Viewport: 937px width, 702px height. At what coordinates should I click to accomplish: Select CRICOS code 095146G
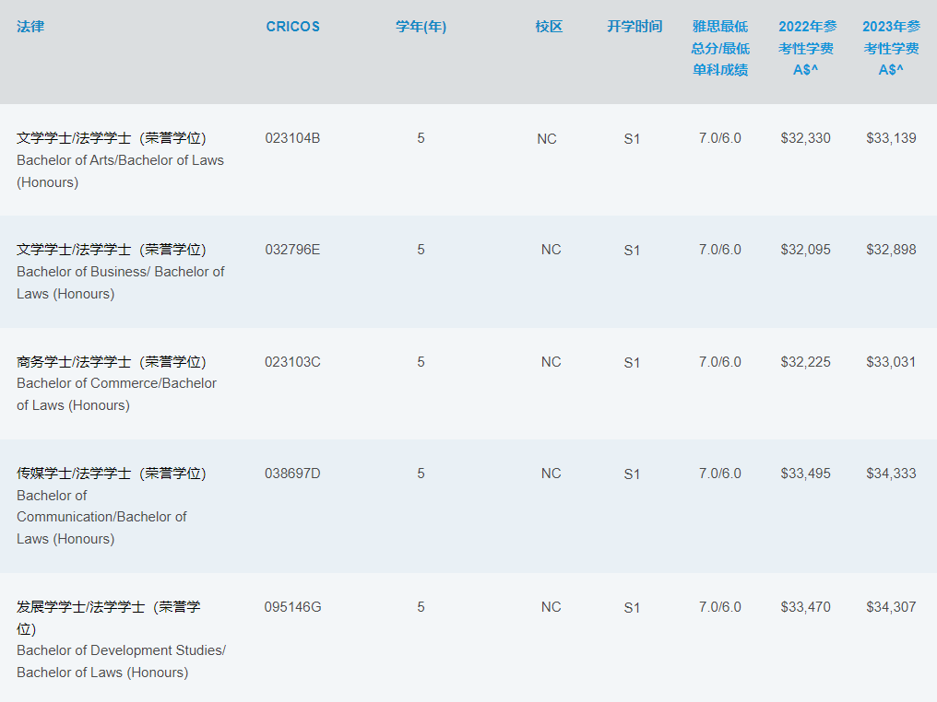(293, 607)
